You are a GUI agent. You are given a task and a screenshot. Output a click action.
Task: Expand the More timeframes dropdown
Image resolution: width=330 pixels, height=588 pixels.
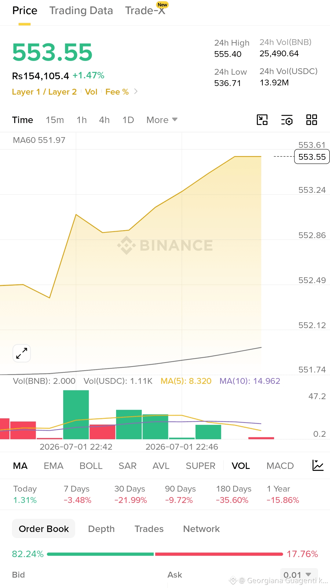coord(162,120)
